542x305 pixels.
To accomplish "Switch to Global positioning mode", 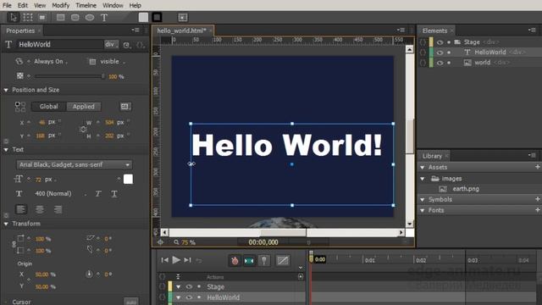I will coord(49,107).
